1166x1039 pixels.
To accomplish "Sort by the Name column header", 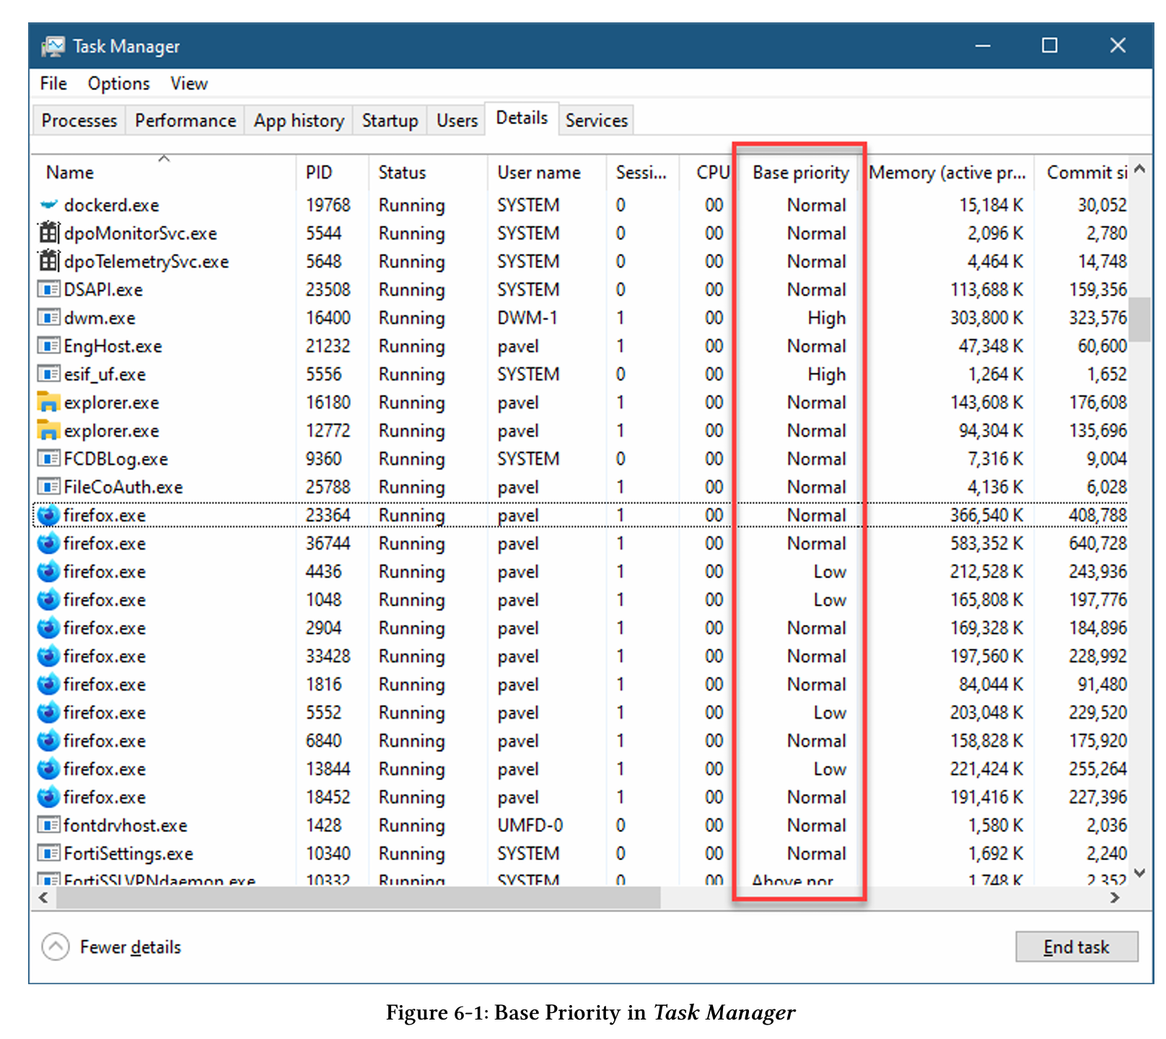I will click(70, 173).
